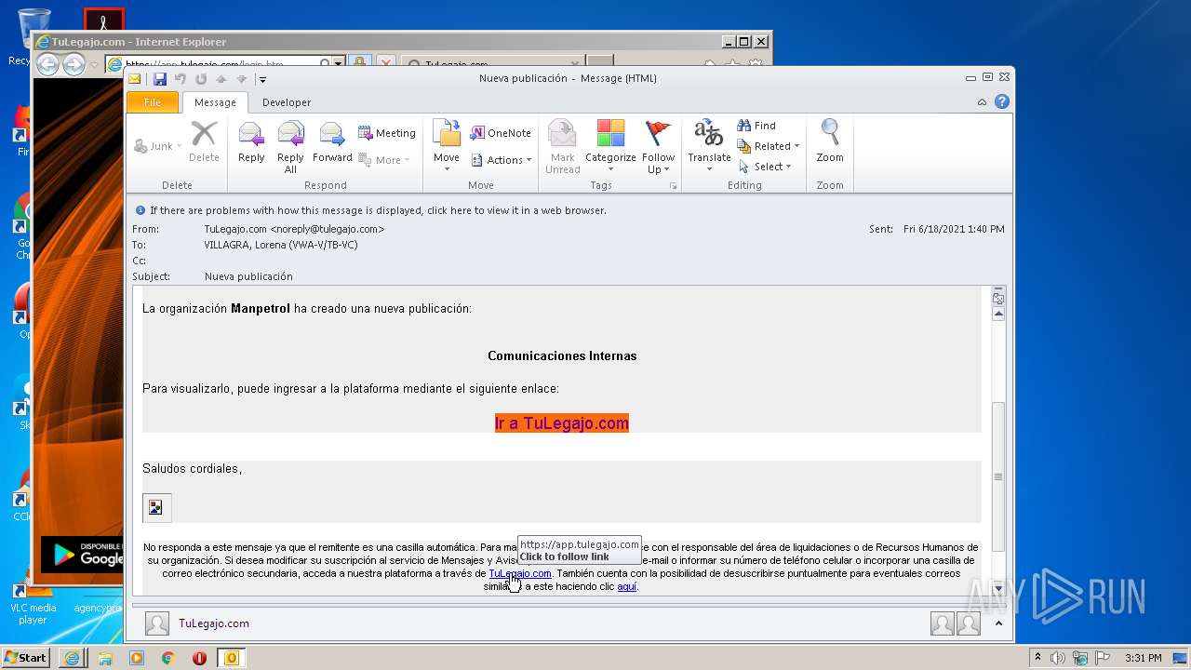The image size is (1191, 670).
Task: Expand the Related dropdown
Action: coord(769,146)
